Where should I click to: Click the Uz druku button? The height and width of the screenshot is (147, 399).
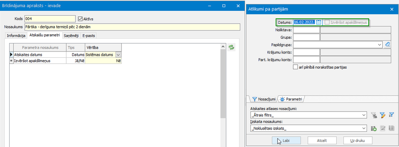357,140
